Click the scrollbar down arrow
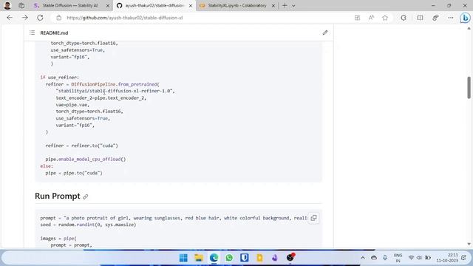Viewport: 473px width, 266px height. coord(469,244)
